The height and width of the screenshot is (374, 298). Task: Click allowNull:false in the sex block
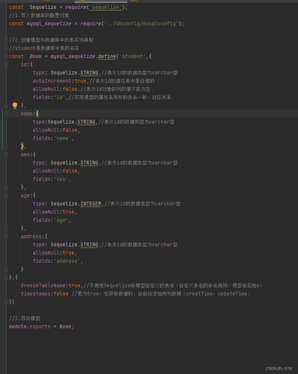point(55,171)
